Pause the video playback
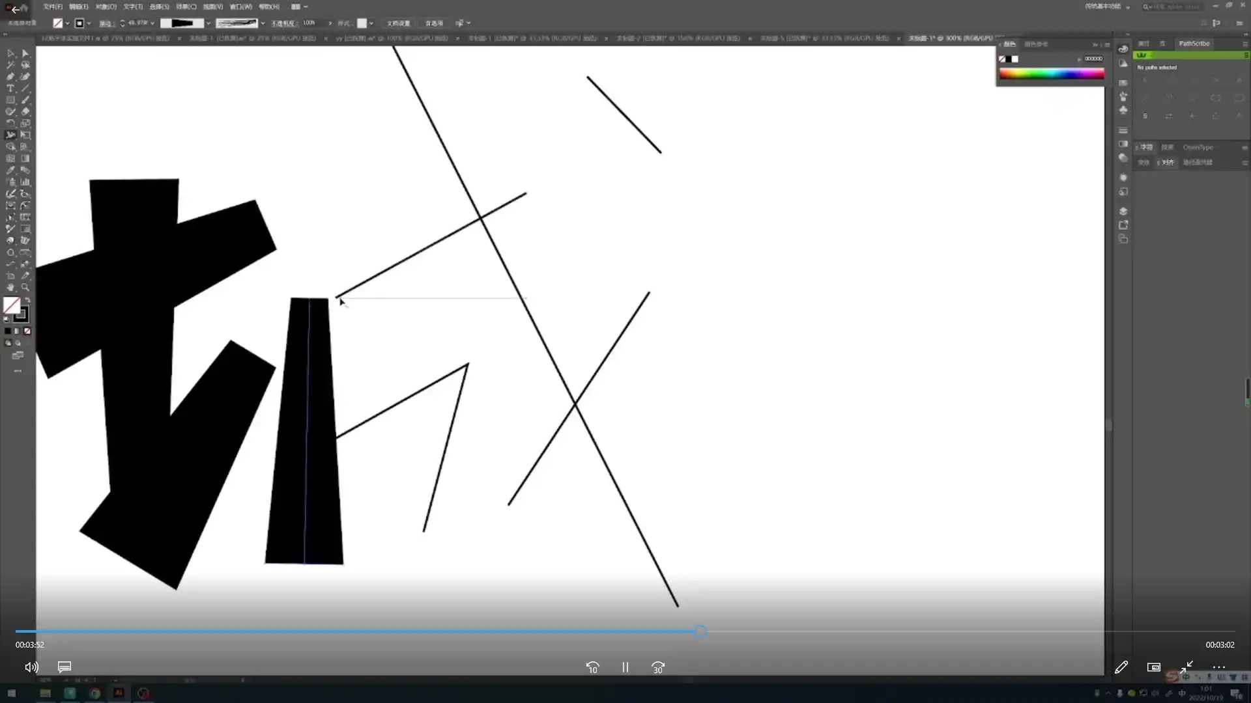 pos(625,667)
